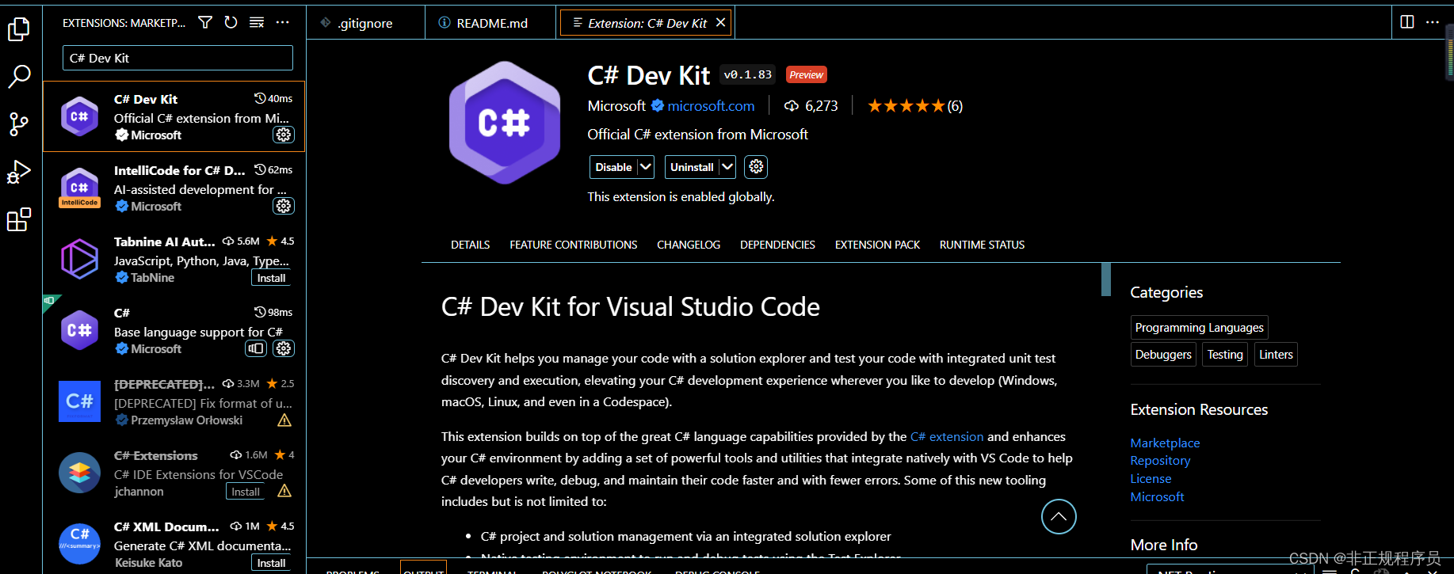
Task: Click the v0.1.83 version label
Action: 747,74
